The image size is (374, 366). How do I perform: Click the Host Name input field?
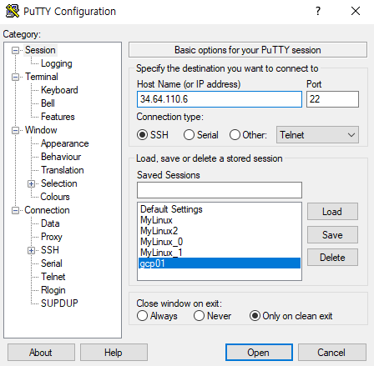(220, 99)
